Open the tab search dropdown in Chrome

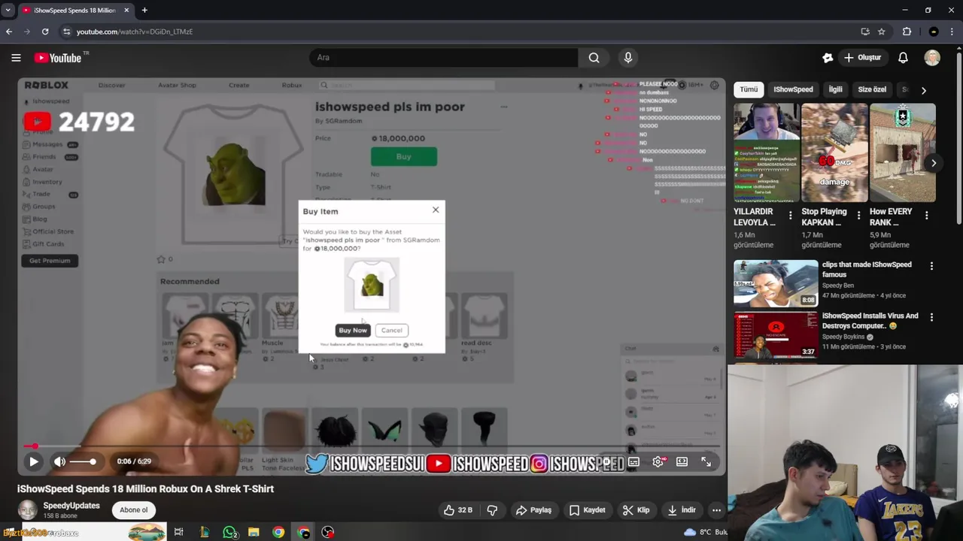[8, 11]
